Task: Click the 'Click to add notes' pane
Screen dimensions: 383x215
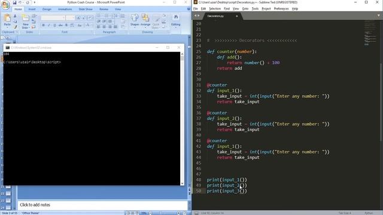Action: click(102, 205)
